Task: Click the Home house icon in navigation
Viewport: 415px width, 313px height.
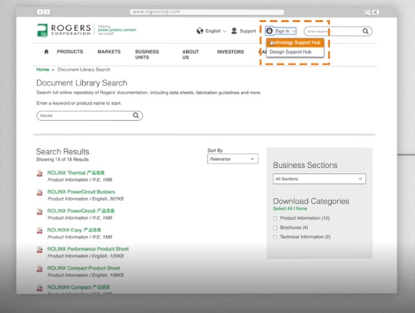Action: pyautogui.click(x=46, y=52)
